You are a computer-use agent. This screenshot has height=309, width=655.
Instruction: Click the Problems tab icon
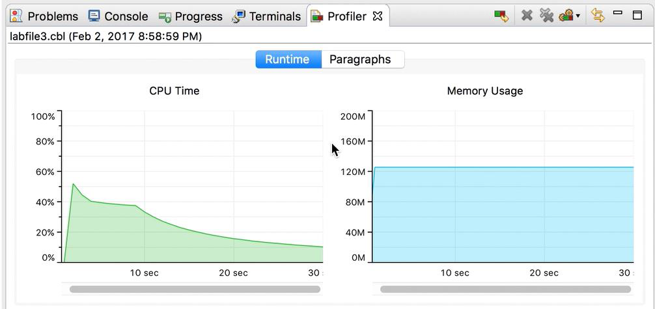click(x=16, y=16)
